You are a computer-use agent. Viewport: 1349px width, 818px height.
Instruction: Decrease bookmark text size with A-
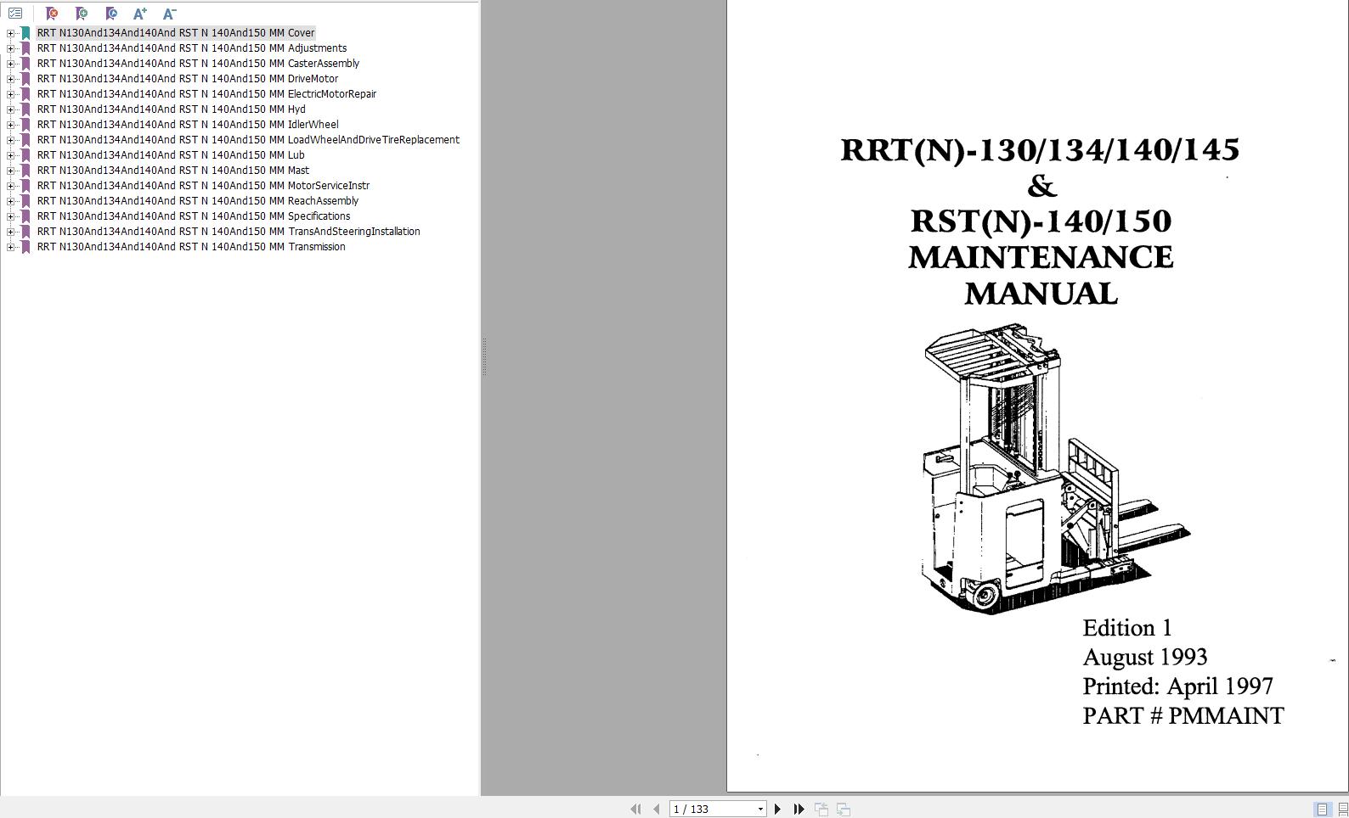coord(169,14)
